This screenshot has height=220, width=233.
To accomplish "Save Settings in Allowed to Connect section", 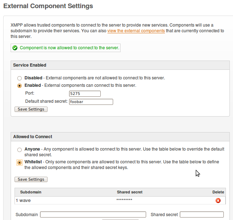I will pyautogui.click(x=31, y=179).
